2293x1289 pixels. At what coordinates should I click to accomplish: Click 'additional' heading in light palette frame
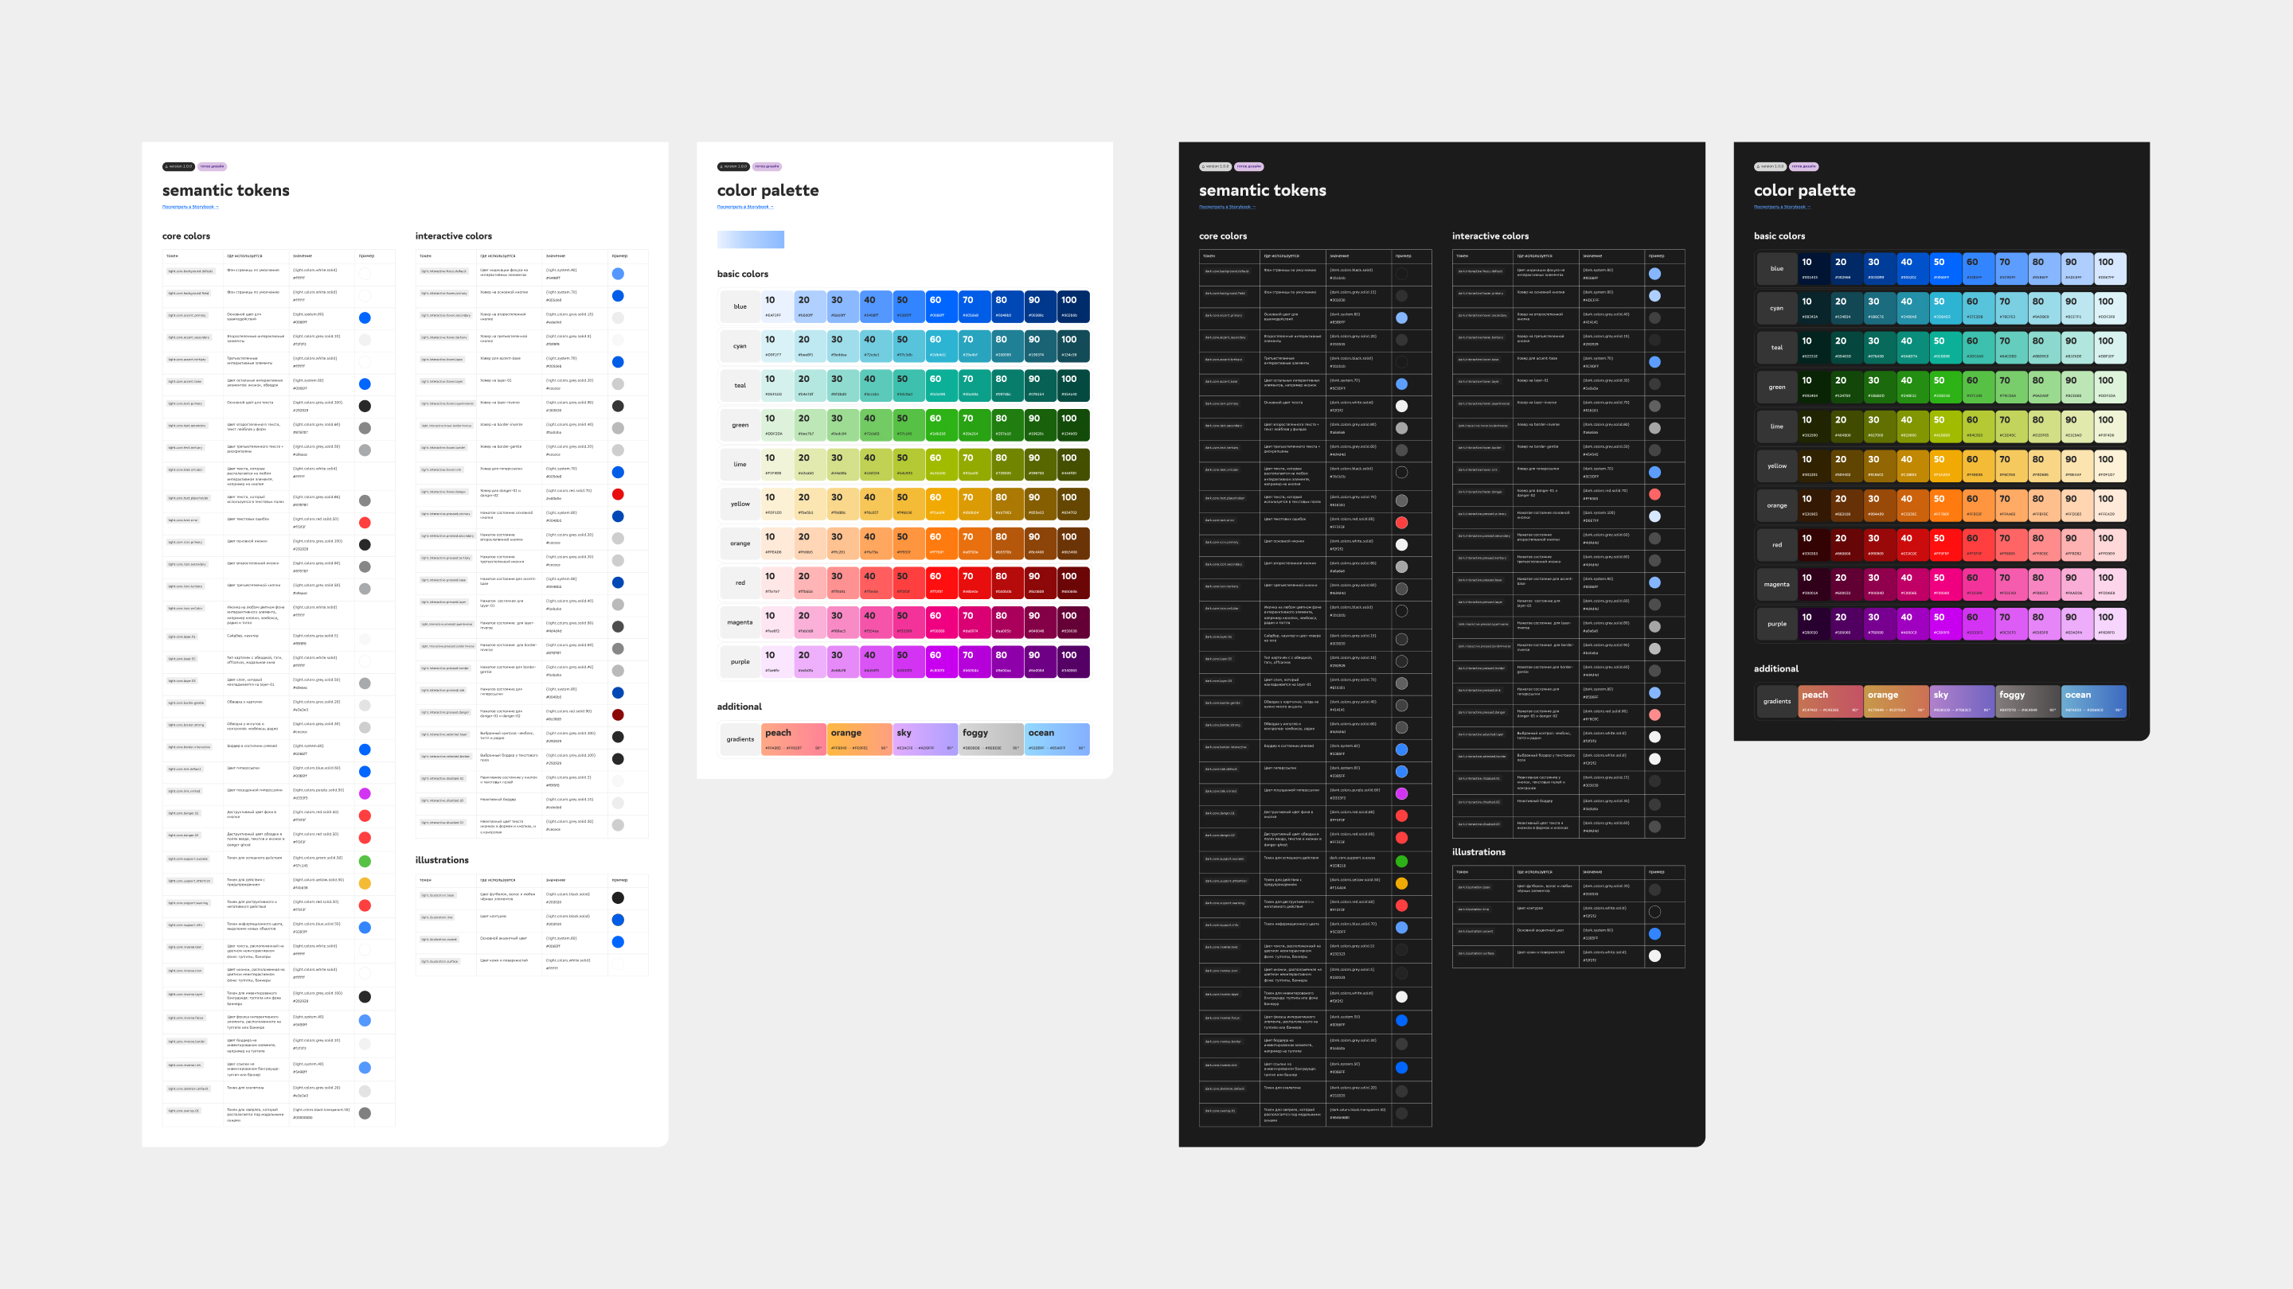click(740, 707)
